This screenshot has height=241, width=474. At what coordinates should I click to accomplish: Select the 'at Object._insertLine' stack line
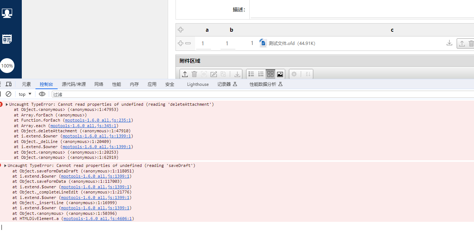pos(65,203)
